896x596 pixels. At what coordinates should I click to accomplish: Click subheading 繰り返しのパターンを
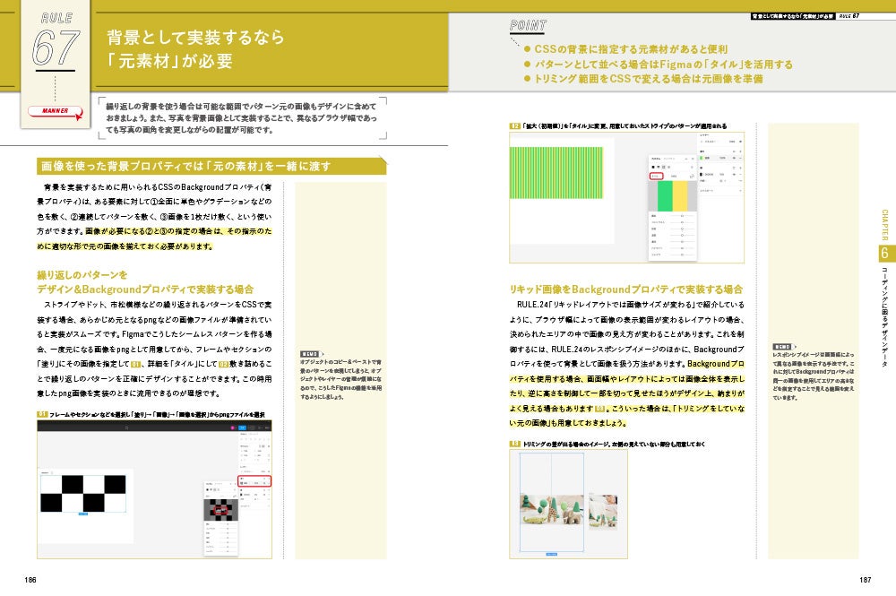[x=82, y=275]
